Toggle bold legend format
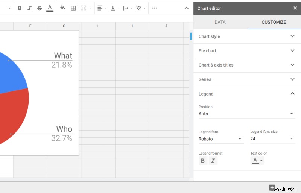 pyautogui.click(x=203, y=161)
